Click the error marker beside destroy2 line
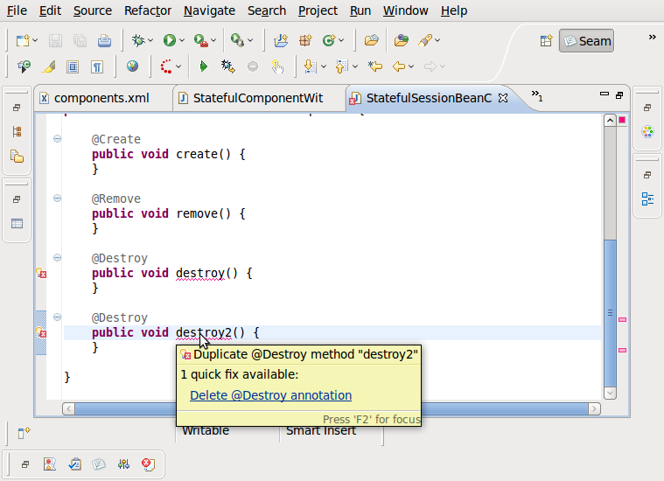 tap(41, 333)
